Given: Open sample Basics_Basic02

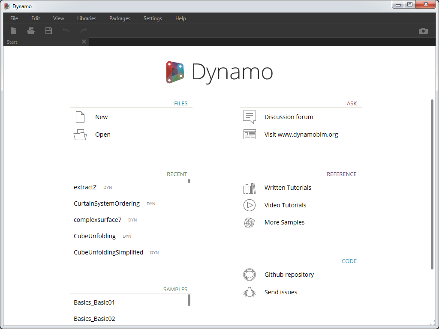Looking at the screenshot, I should click(94, 319).
